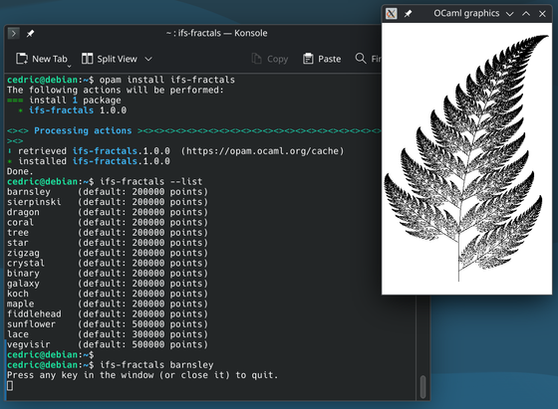Click the 'sierpinski' list entry
This screenshot has width=558, height=409.
pyautogui.click(x=34, y=202)
